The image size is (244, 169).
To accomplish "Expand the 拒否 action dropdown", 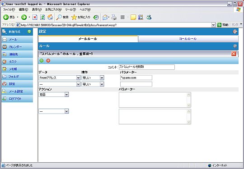I will [x=66, y=95].
